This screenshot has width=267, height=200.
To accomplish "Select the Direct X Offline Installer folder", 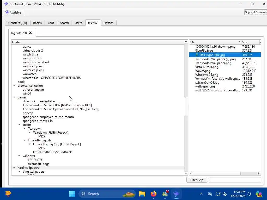I will pos(39,101).
